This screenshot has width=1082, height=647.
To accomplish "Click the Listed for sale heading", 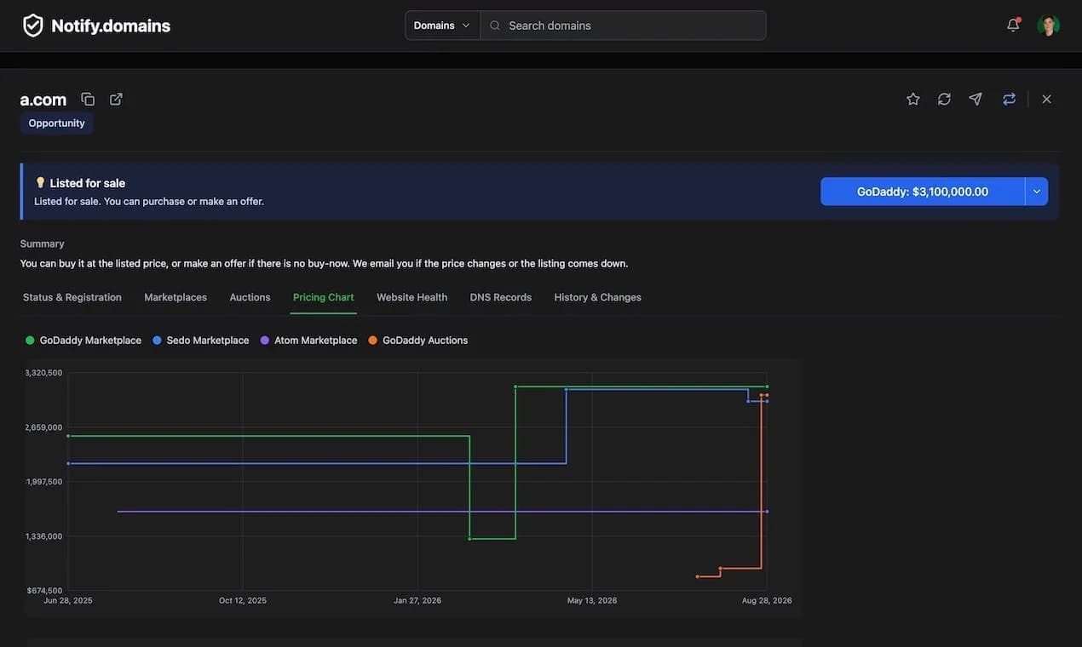I will point(87,183).
